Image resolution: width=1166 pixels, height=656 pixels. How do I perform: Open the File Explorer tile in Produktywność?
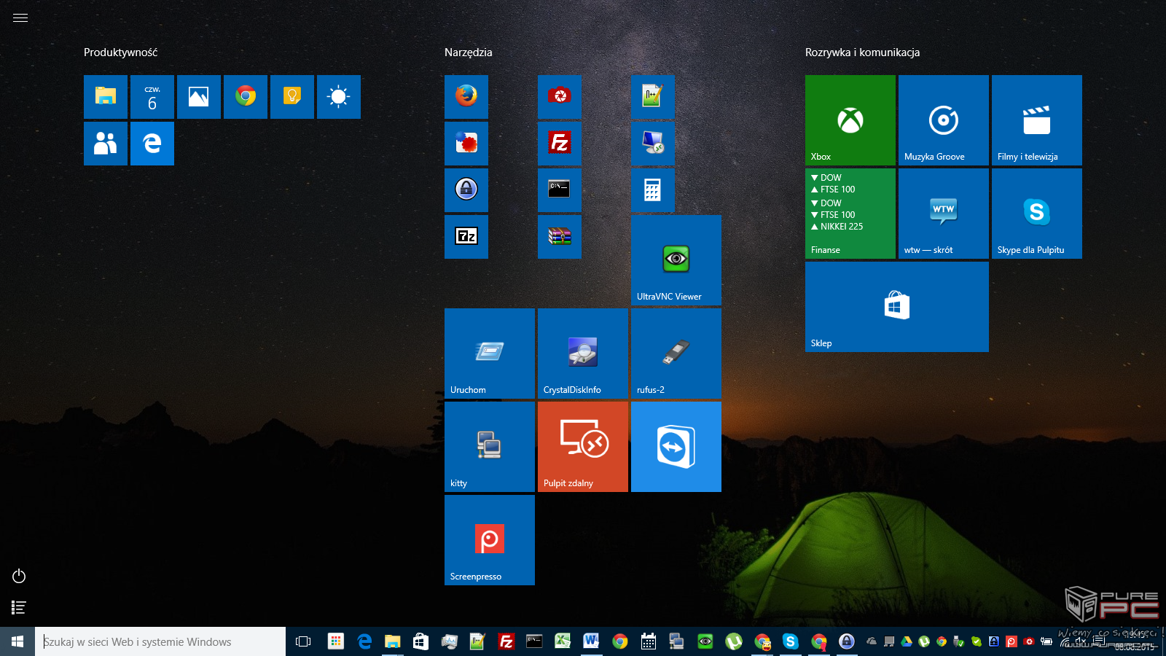click(106, 97)
